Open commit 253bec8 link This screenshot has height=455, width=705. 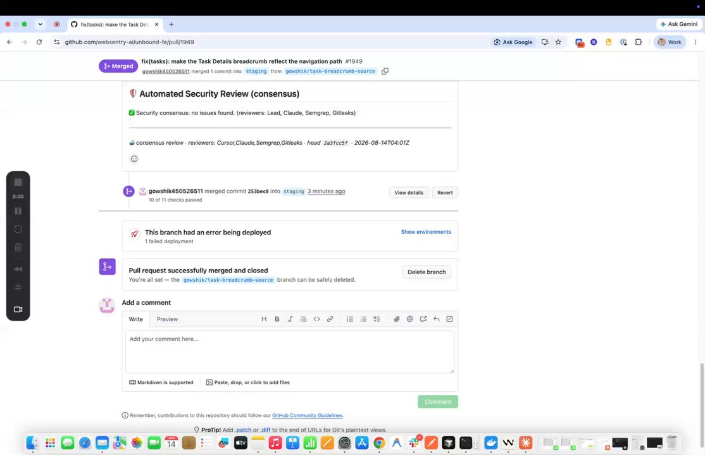[x=258, y=191]
